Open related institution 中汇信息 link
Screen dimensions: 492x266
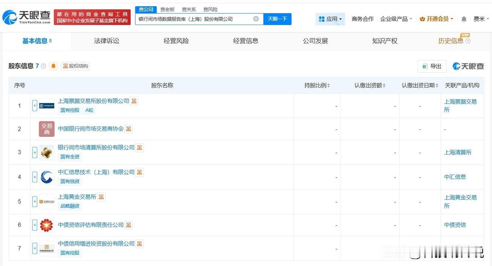[x=455, y=177]
